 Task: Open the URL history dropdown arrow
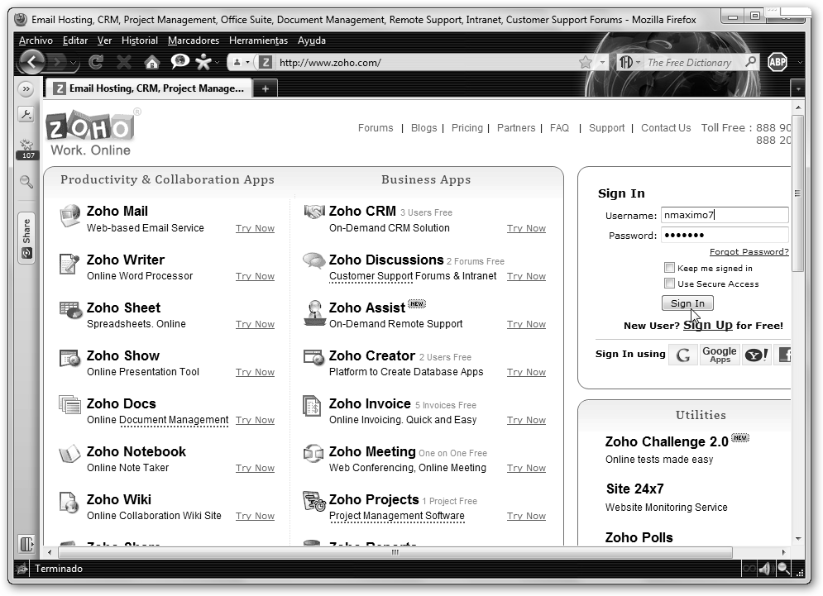pos(601,62)
